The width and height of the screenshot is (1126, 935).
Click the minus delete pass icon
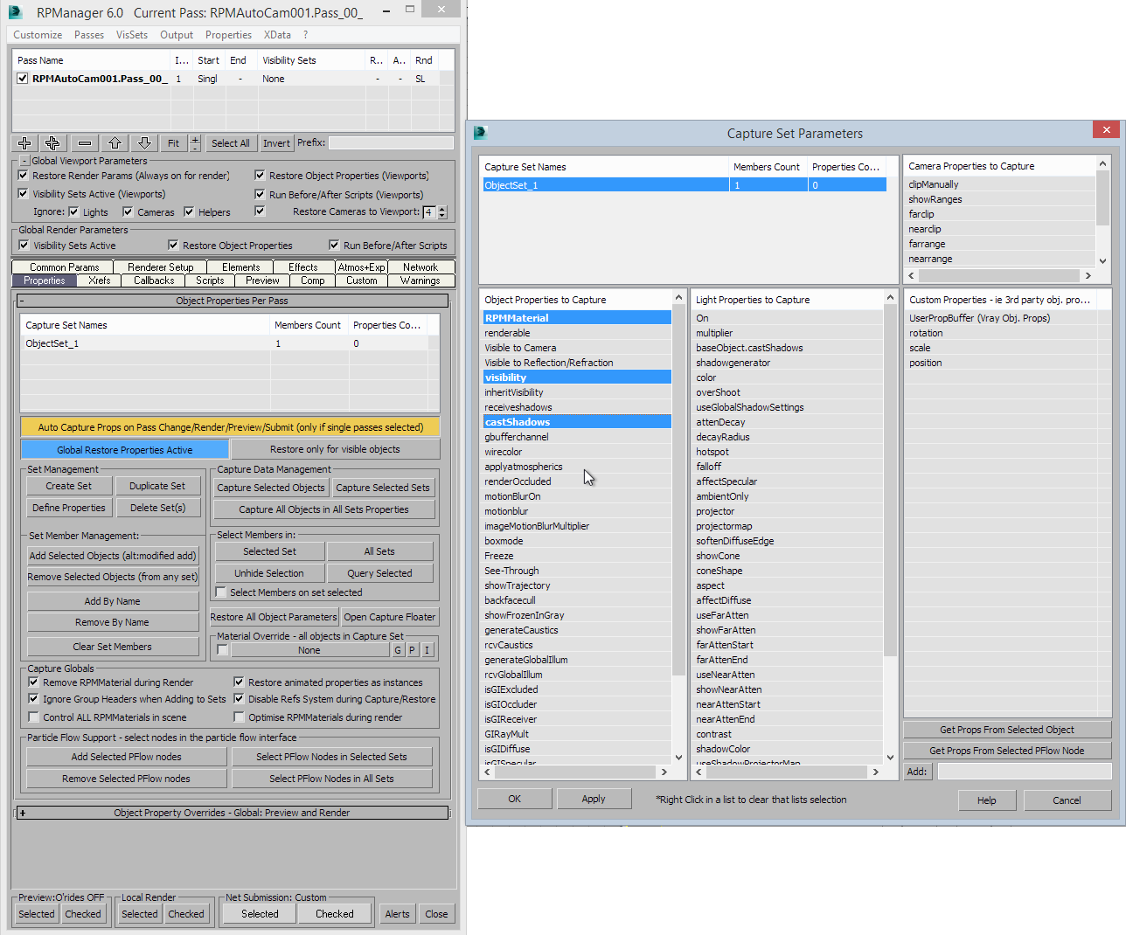[84, 143]
